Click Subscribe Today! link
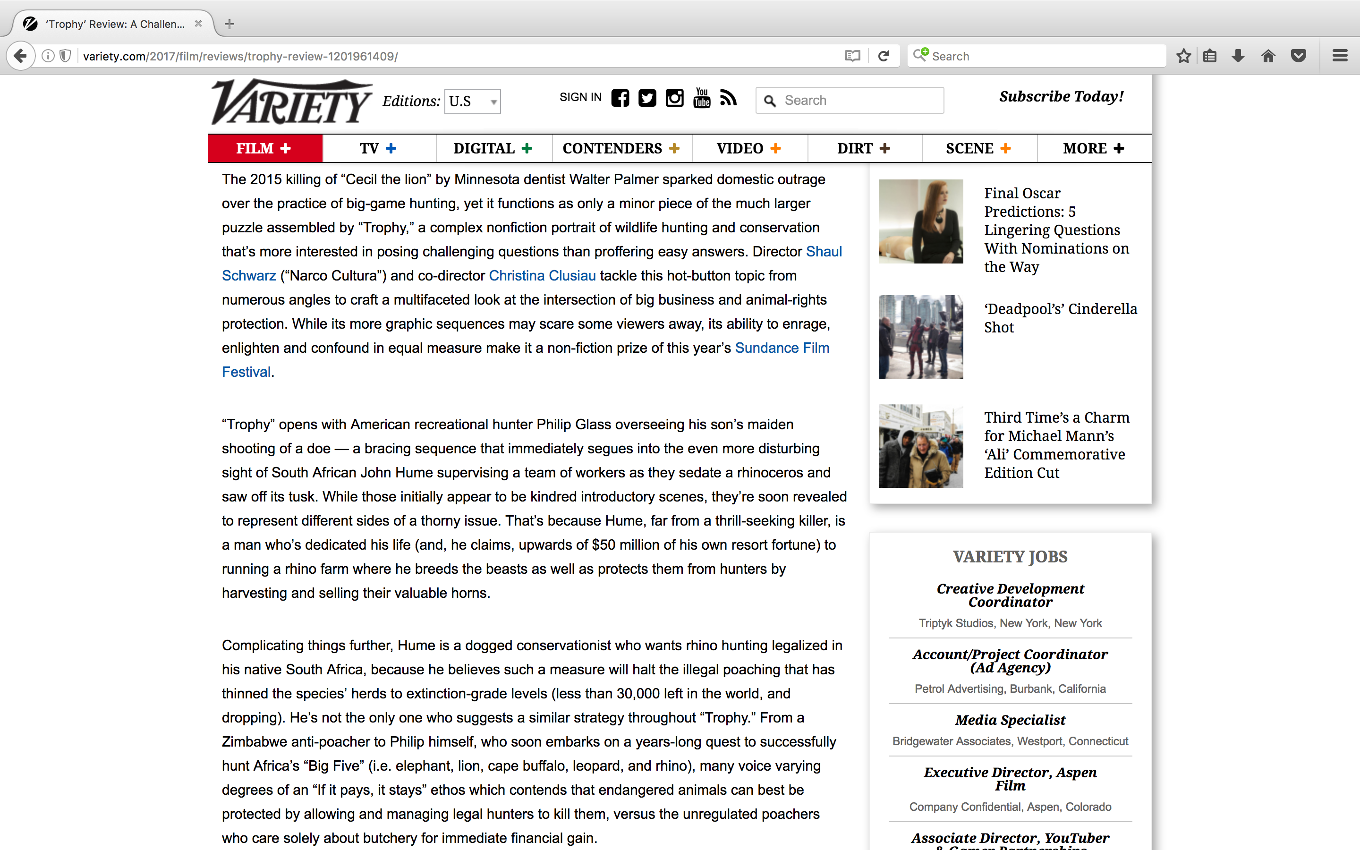The width and height of the screenshot is (1360, 850). [1061, 97]
